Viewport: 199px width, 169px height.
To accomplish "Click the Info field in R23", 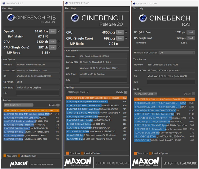I will [171, 82].
